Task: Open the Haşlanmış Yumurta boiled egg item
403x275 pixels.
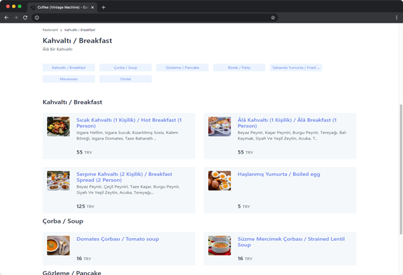Action: (279, 174)
